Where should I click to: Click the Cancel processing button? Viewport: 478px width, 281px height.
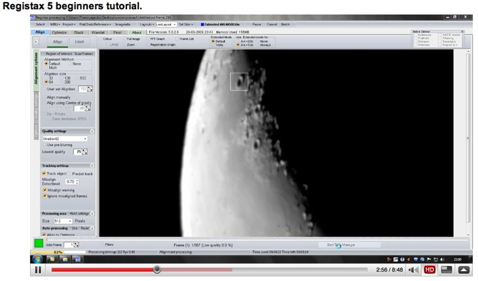(x=272, y=24)
